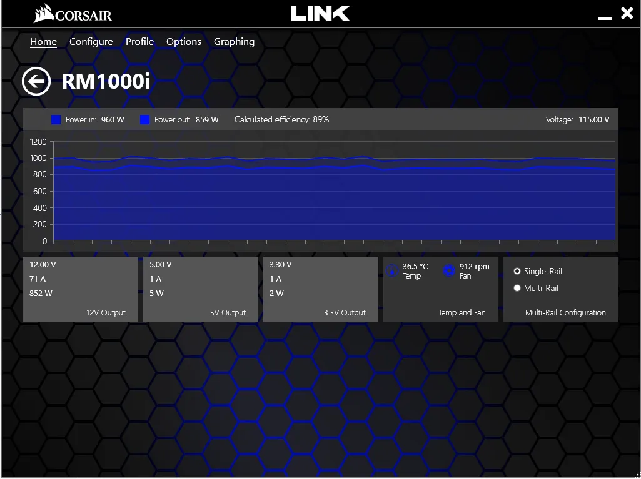Click the 1200 axis label on graph
The width and height of the screenshot is (641, 479).
point(38,142)
